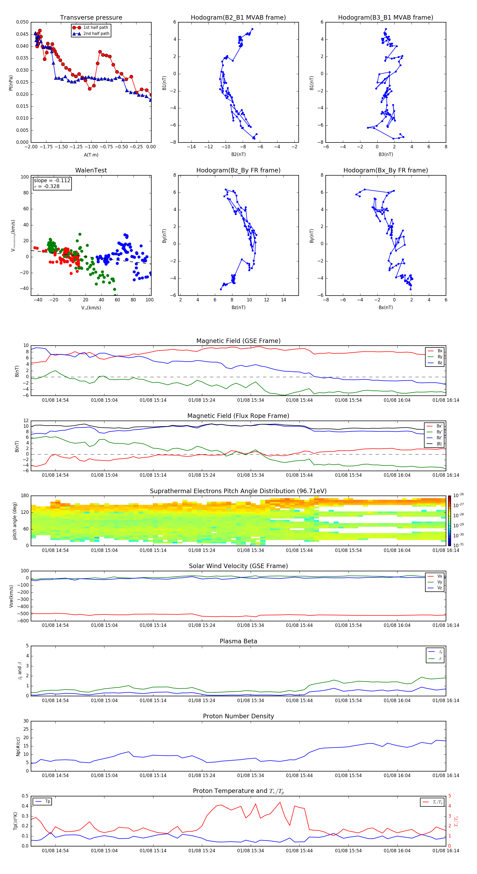
Task: Click the "Plasma Beta" panel title
Action: click(238, 641)
